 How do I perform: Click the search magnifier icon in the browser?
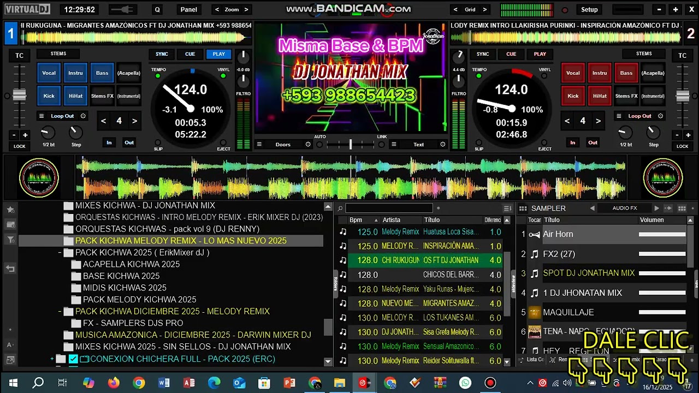pos(340,208)
